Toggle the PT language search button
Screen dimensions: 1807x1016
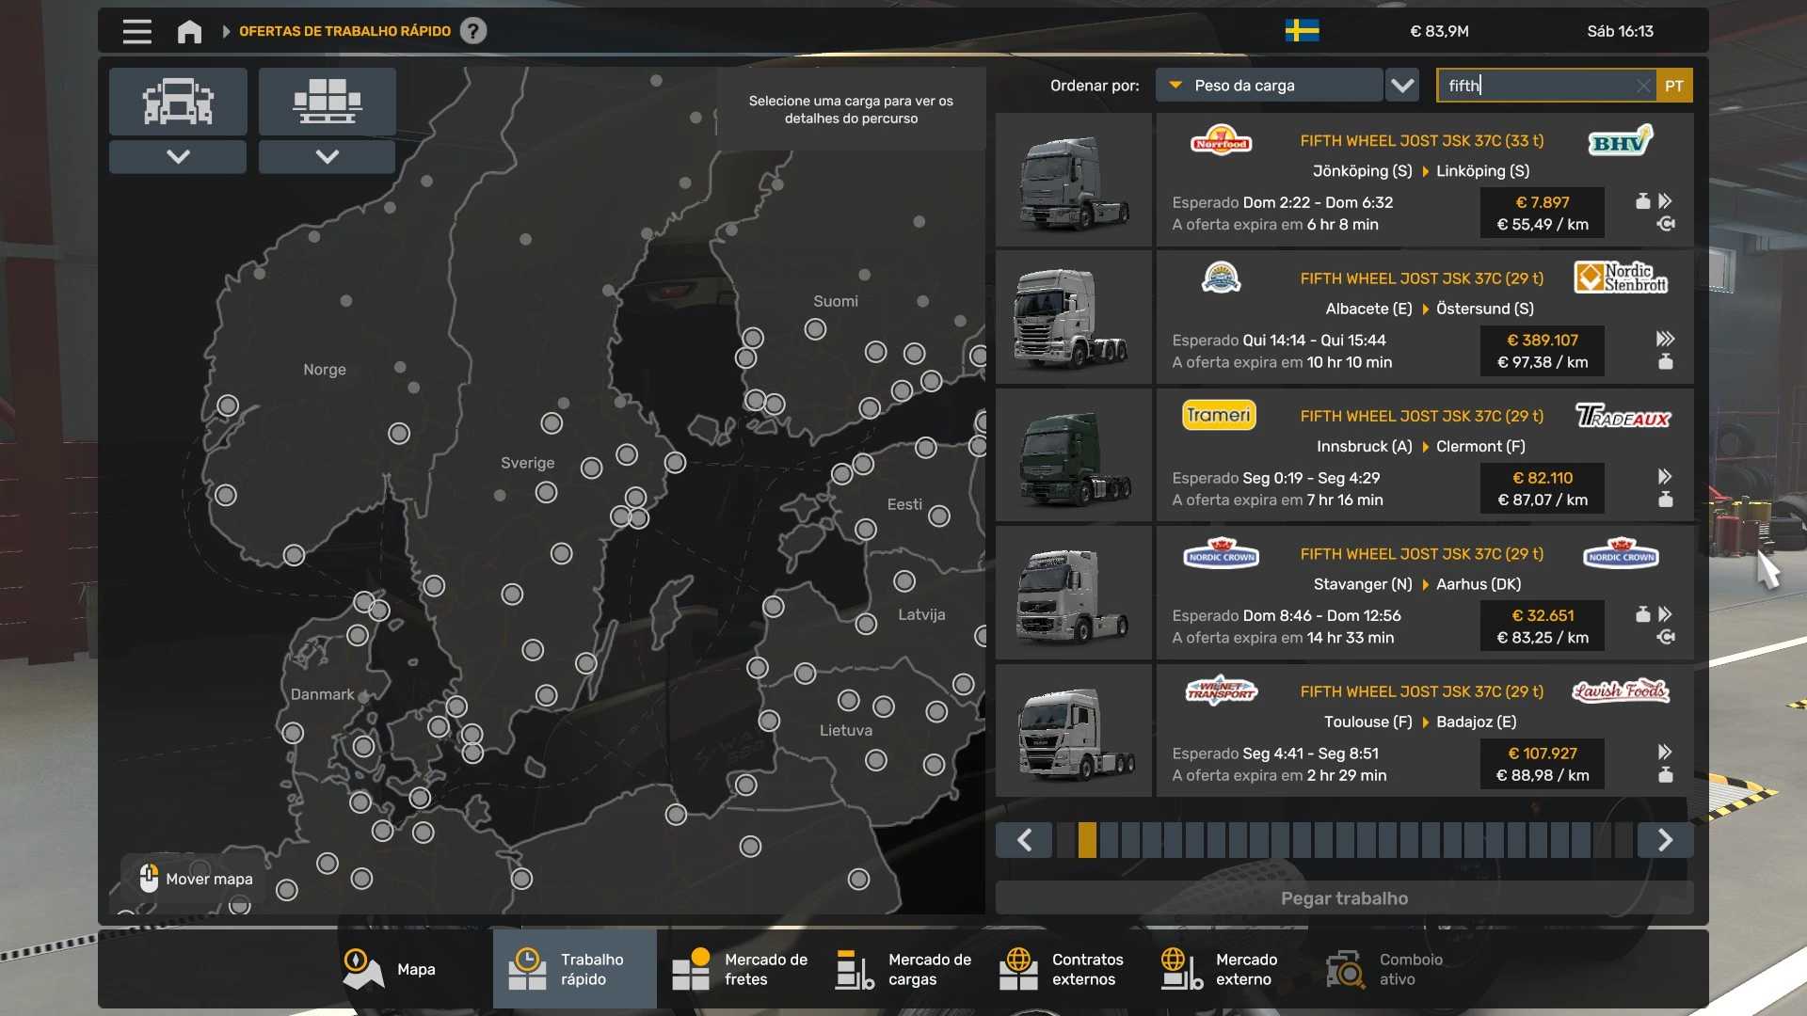[1674, 86]
